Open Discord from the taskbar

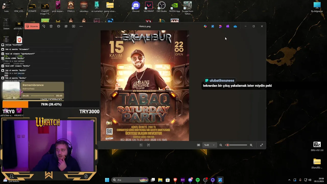[190, 180]
